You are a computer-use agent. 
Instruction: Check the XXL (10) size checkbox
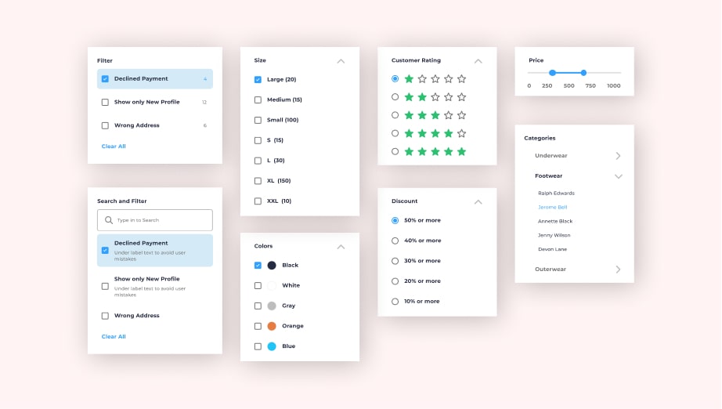coord(258,201)
